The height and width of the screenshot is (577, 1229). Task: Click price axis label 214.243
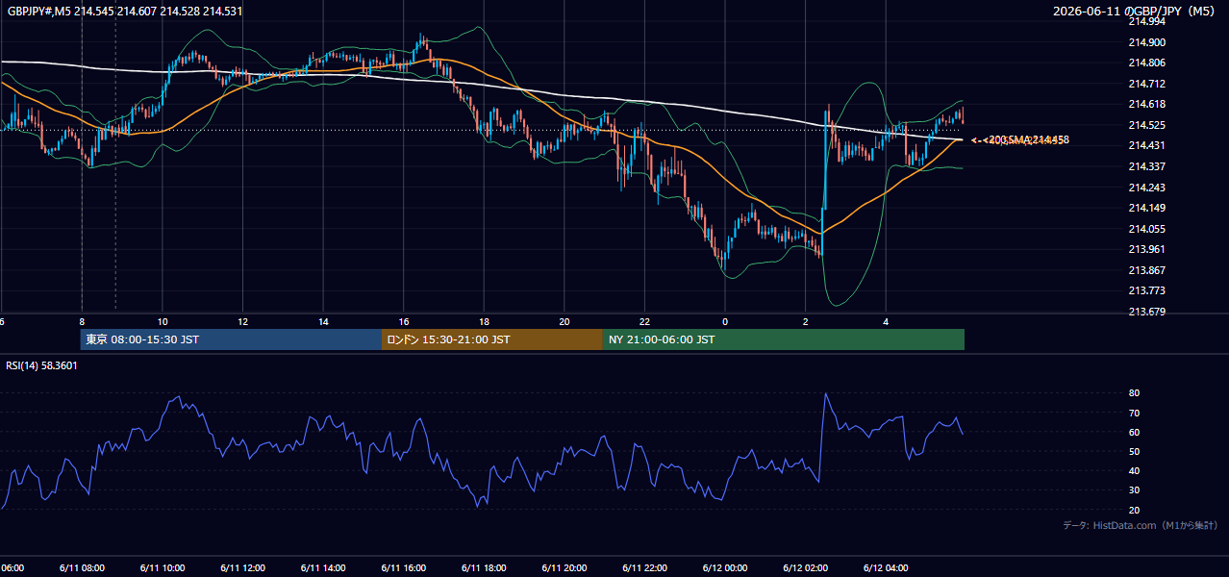[x=1145, y=188]
